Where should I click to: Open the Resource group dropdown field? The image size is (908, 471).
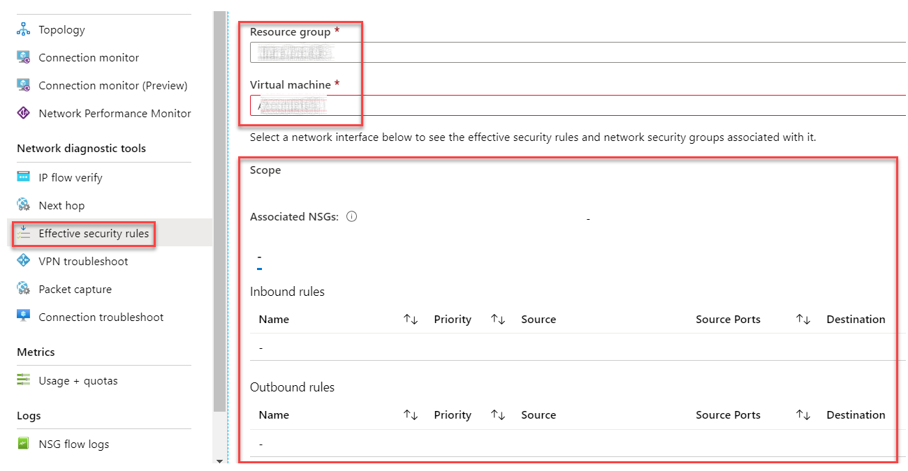click(578, 52)
